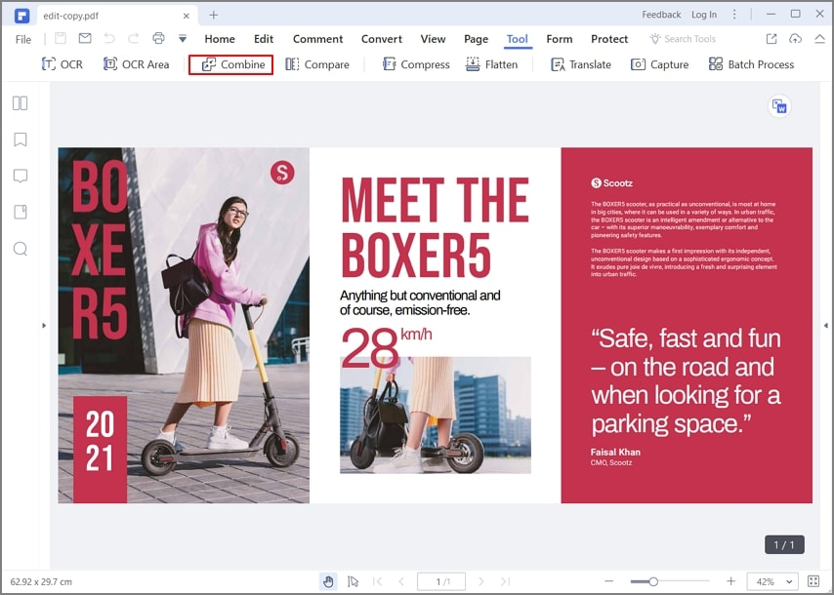The width and height of the screenshot is (834, 595).
Task: Show the Comments panel
Action: pyautogui.click(x=21, y=176)
